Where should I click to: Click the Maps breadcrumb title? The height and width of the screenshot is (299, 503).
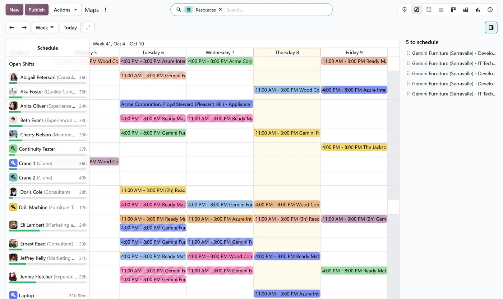(x=92, y=10)
